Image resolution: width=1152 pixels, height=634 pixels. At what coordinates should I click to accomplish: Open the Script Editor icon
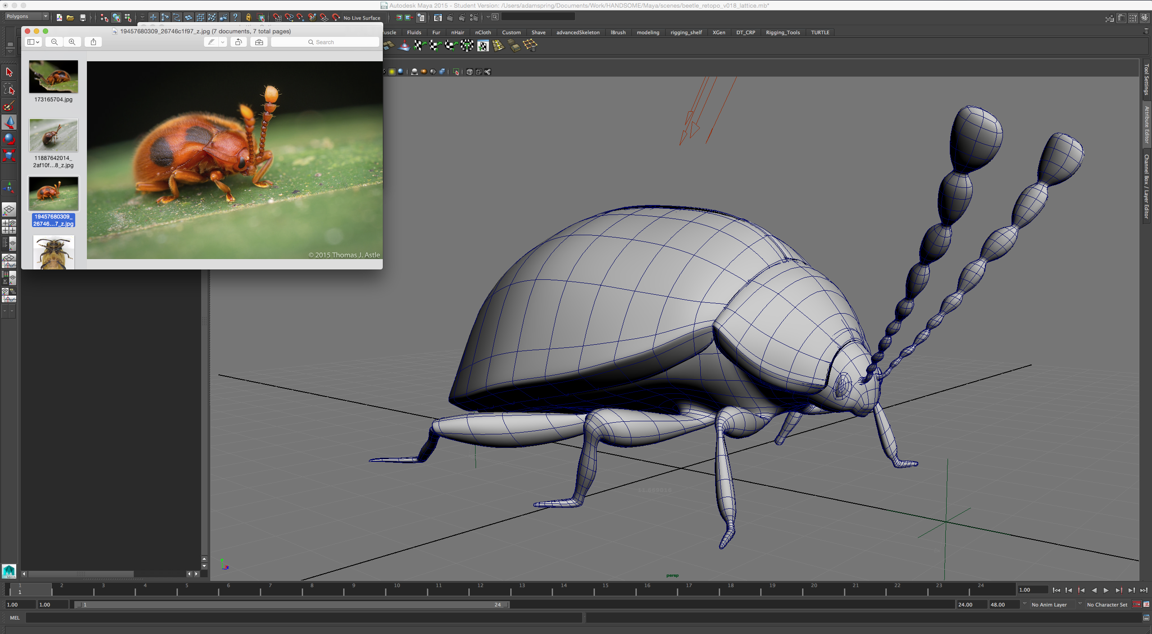1146,618
